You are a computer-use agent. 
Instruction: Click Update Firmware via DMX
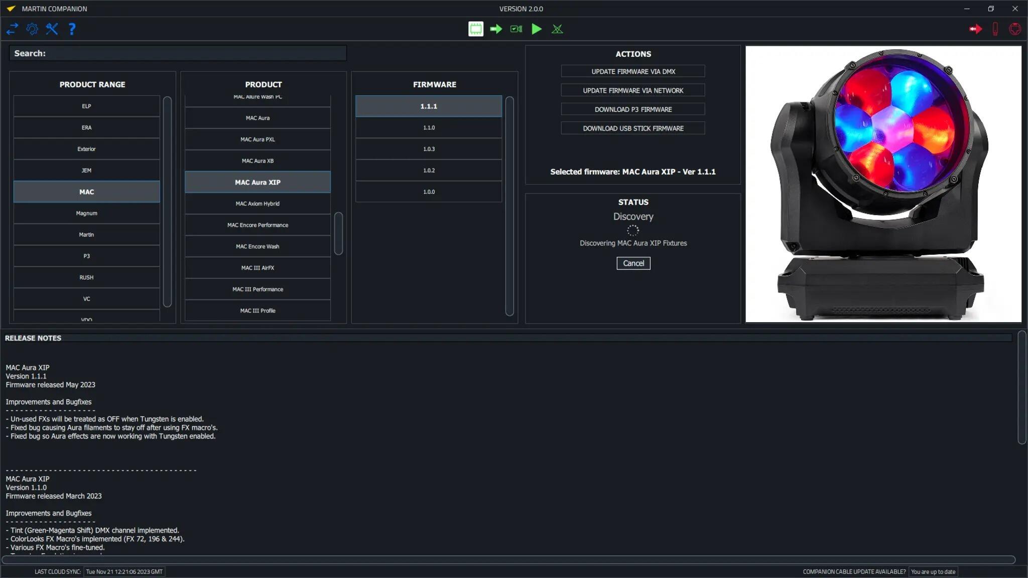pyautogui.click(x=633, y=71)
